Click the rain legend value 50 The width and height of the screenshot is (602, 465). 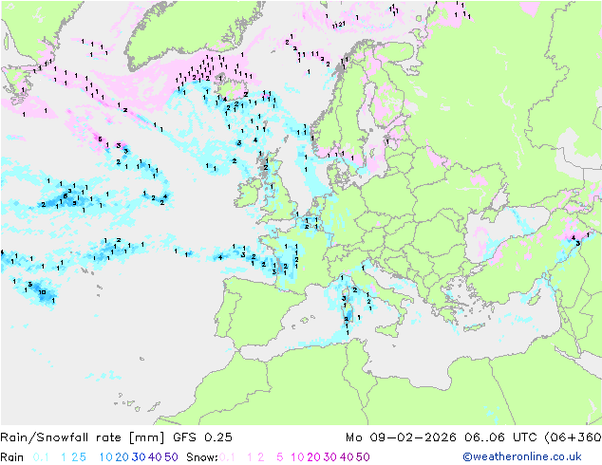pyautogui.click(x=171, y=457)
